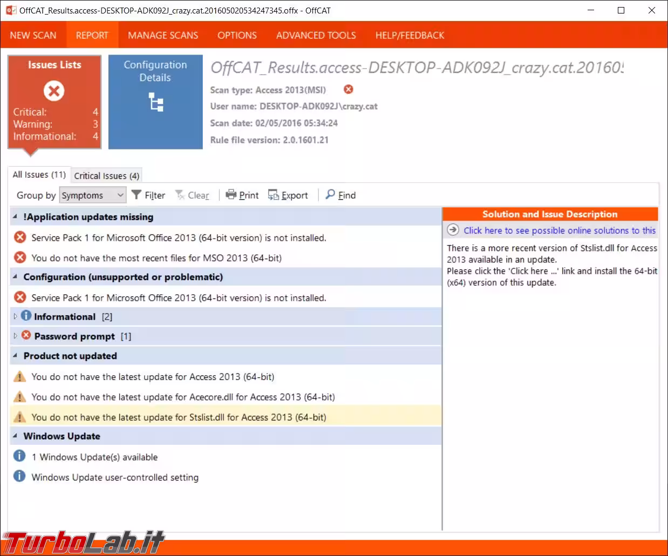Screen dimensions: 668x556
Task: Click the possible online solutions link
Action: coord(559,230)
